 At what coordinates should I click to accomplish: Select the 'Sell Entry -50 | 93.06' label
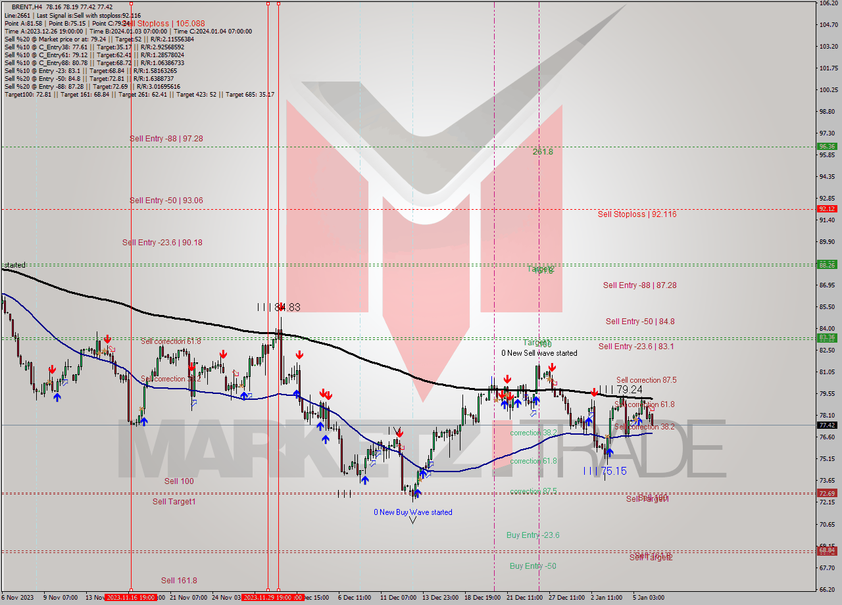tap(166, 201)
